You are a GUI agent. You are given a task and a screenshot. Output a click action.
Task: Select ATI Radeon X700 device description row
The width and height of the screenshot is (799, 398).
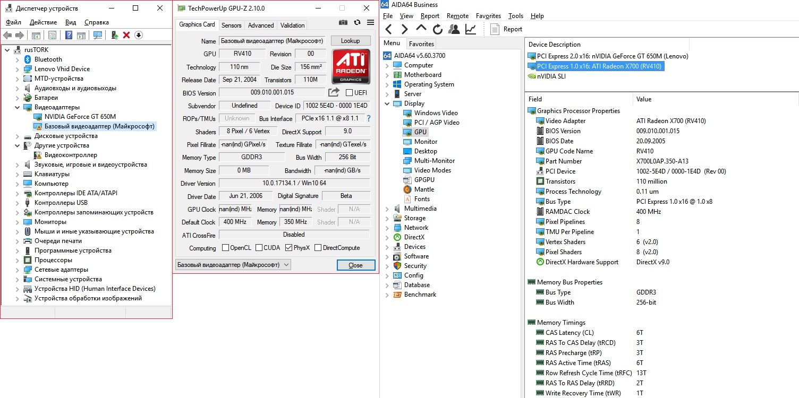(x=596, y=66)
